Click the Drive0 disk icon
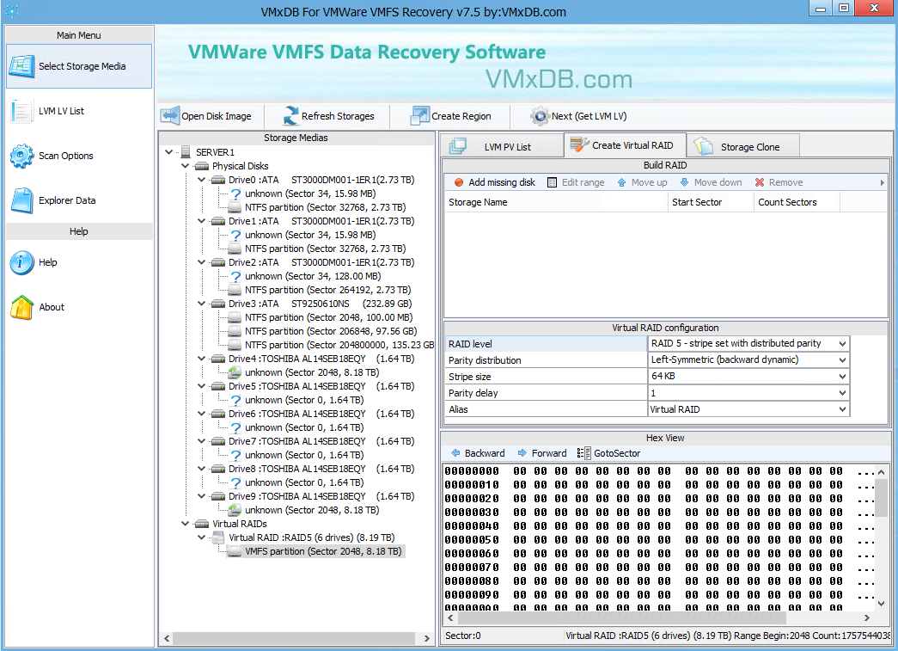Screen dimensions: 898x651 (x=218, y=180)
